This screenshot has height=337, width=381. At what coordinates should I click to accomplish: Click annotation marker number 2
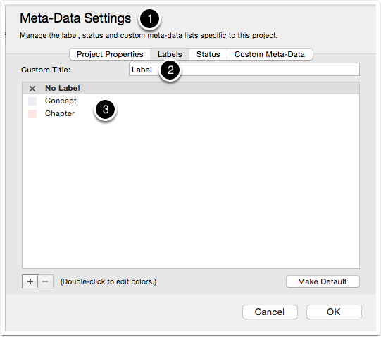coord(170,70)
